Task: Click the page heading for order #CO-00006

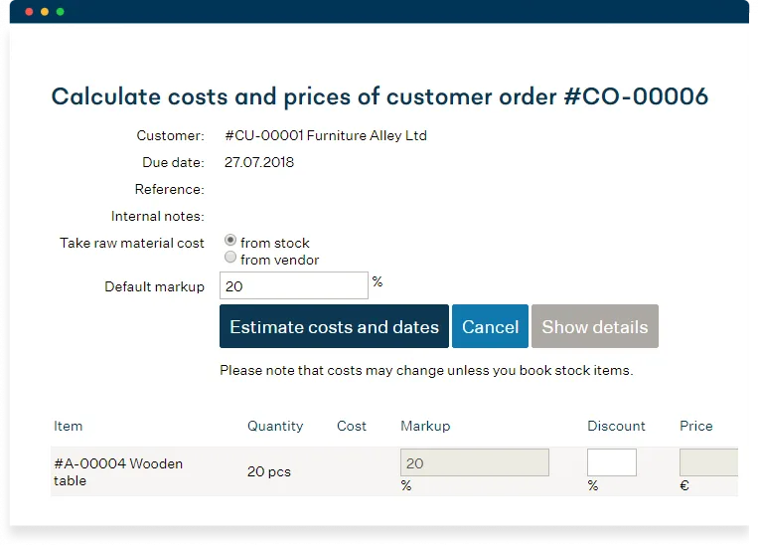Action: pos(379,96)
